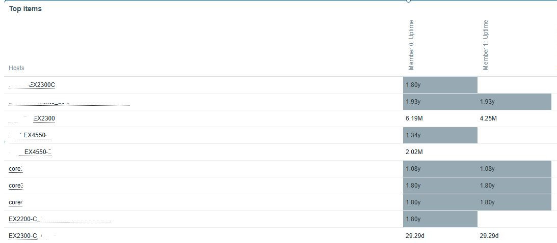This screenshot has width=557, height=243.
Task: Click the Member 0: Uptime column header
Action: 411,45
